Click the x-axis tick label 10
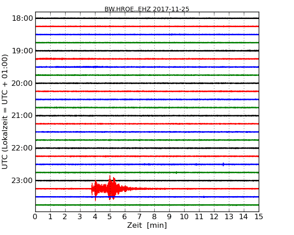This screenshot has height=235, width=294. [184, 217]
